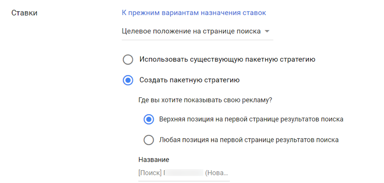384x183 pixels.
Task: Click the "Верхняя позиция на первой странице" label
Action: click(x=251, y=119)
